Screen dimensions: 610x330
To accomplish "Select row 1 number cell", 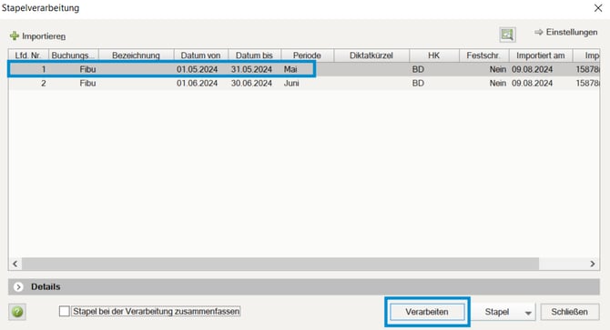I will pos(44,69).
